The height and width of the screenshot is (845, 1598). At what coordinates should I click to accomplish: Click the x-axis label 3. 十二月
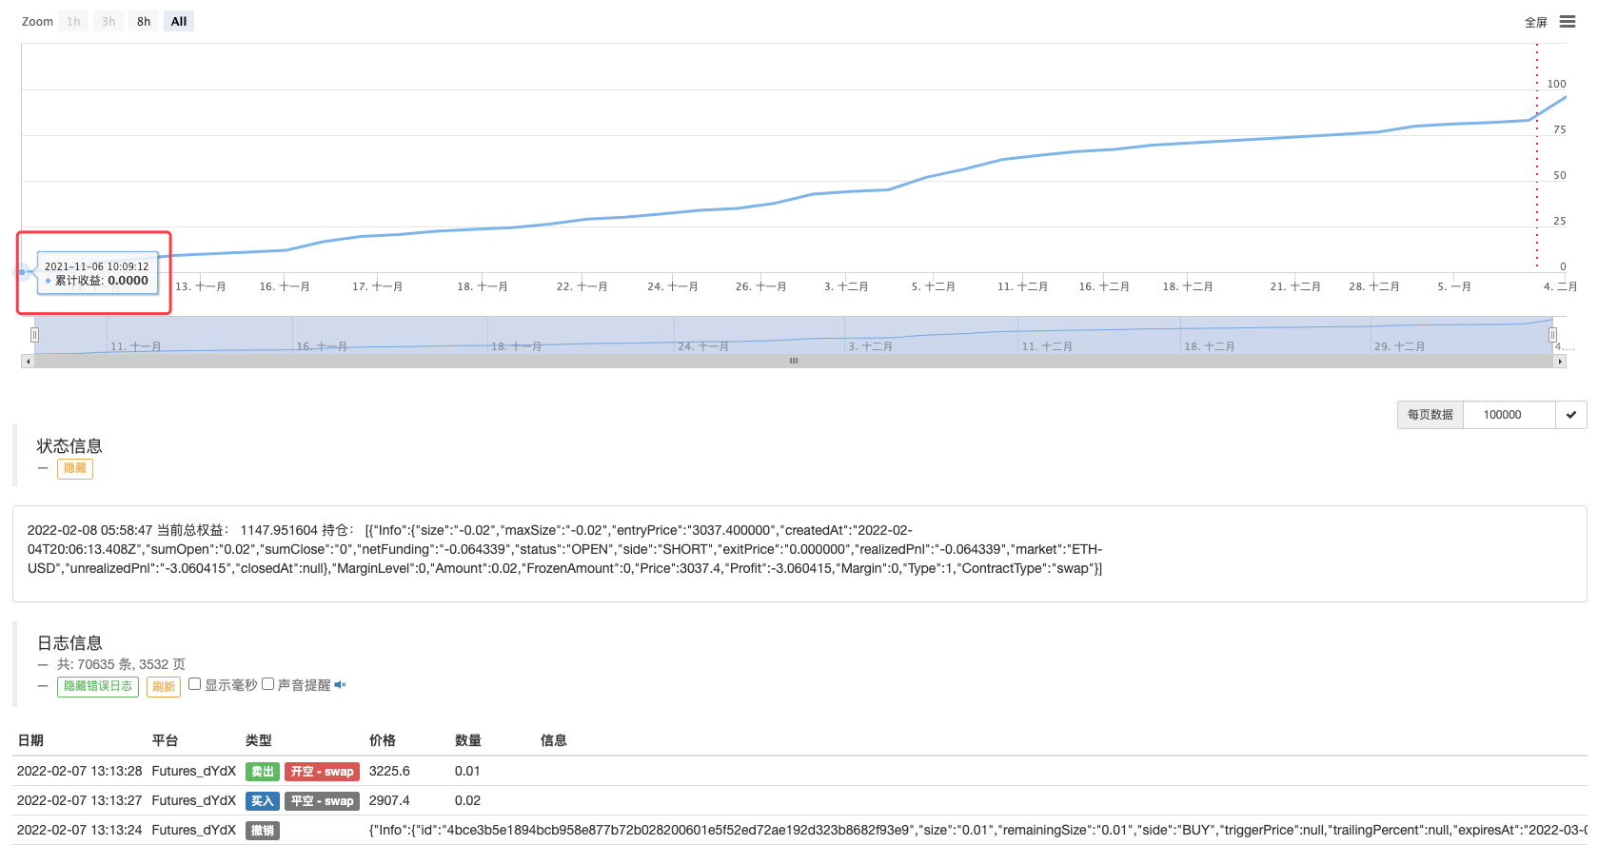pos(846,286)
